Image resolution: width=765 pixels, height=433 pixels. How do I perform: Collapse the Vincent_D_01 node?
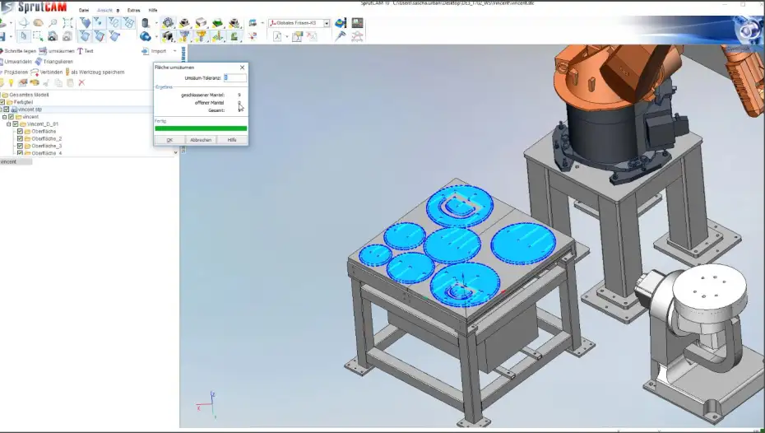pyautogui.click(x=9, y=124)
